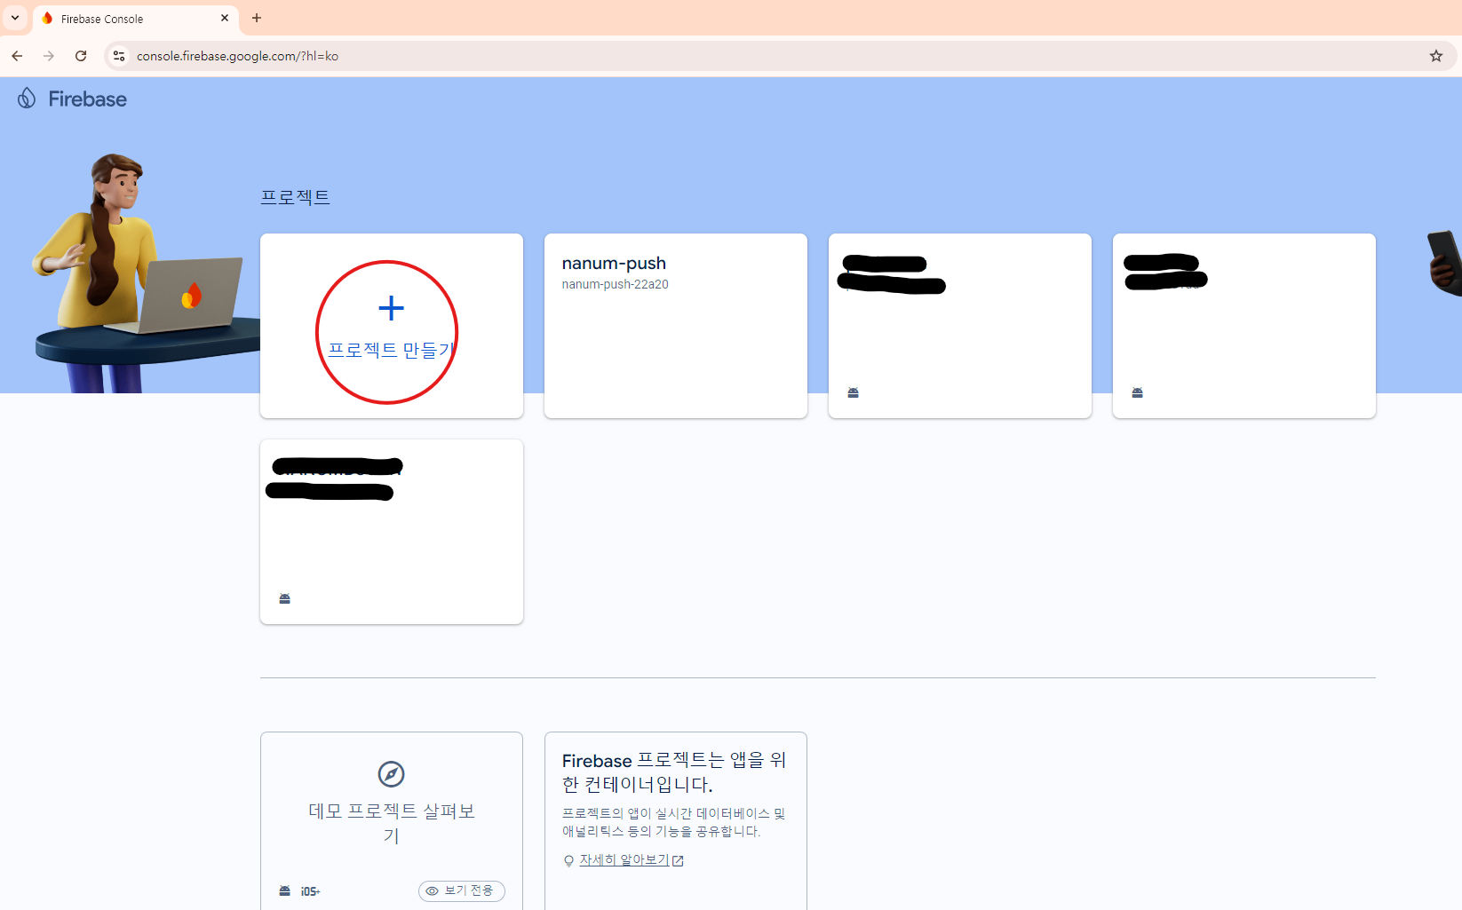Image resolution: width=1462 pixels, height=910 pixels.
Task: Click the browser forward arrow
Action: click(x=49, y=56)
